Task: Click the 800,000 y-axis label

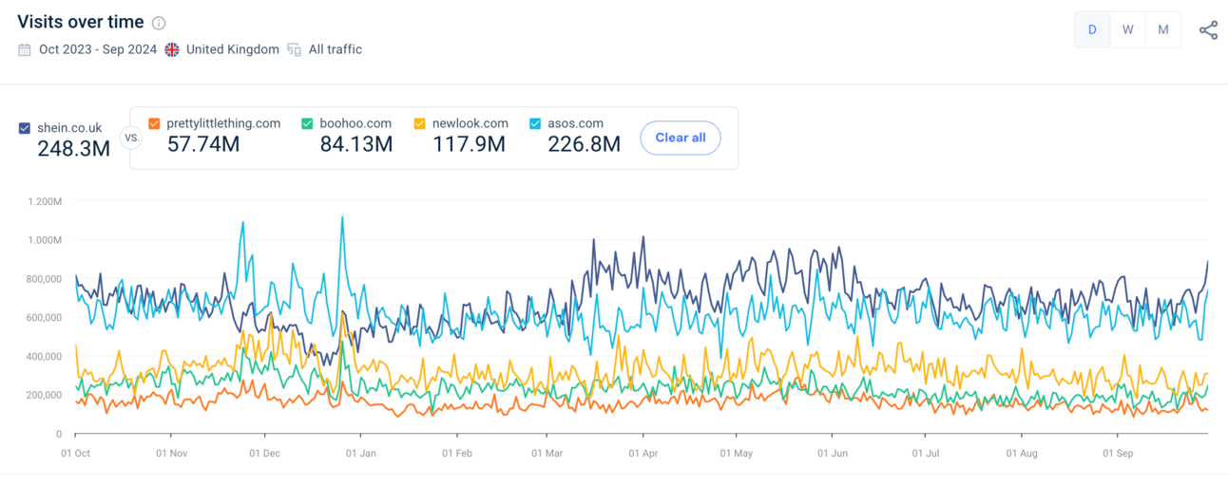Action: point(44,279)
